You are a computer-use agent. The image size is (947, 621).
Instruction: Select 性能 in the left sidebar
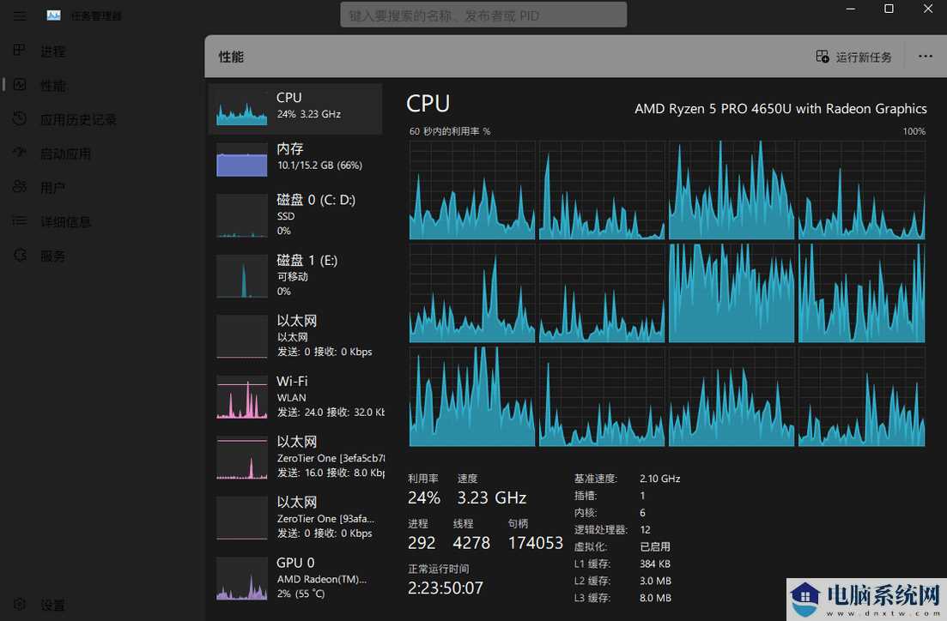(52, 85)
